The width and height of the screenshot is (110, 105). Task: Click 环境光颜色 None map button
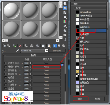(x=46, y=63)
